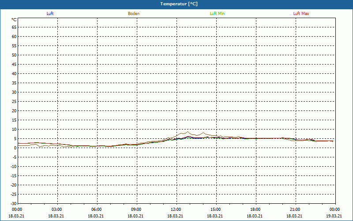Image resolution: width=353 pixels, height=221 pixels.
Task: Click the 09:00 time axis label
Action: [x=137, y=210]
